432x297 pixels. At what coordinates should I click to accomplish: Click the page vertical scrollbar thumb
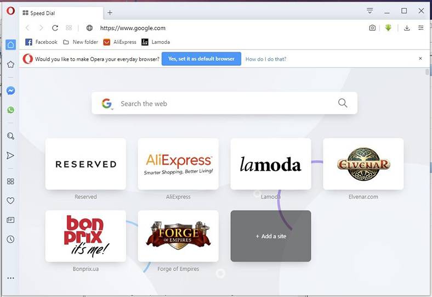427,72
